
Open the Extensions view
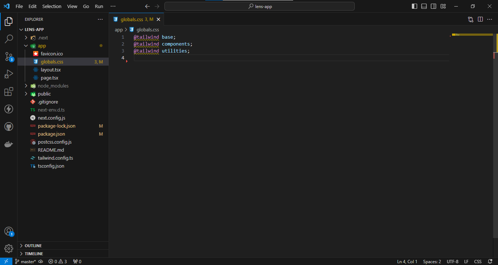tap(9, 92)
